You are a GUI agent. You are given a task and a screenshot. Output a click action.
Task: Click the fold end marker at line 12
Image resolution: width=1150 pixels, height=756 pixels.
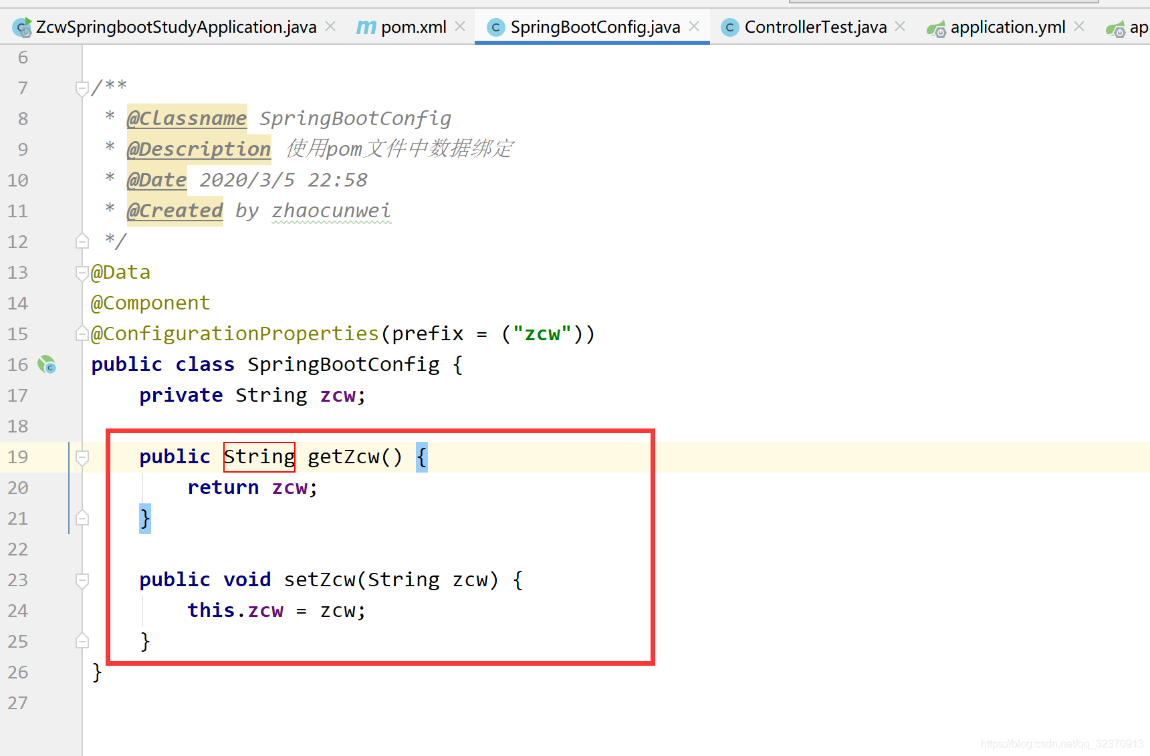82,241
